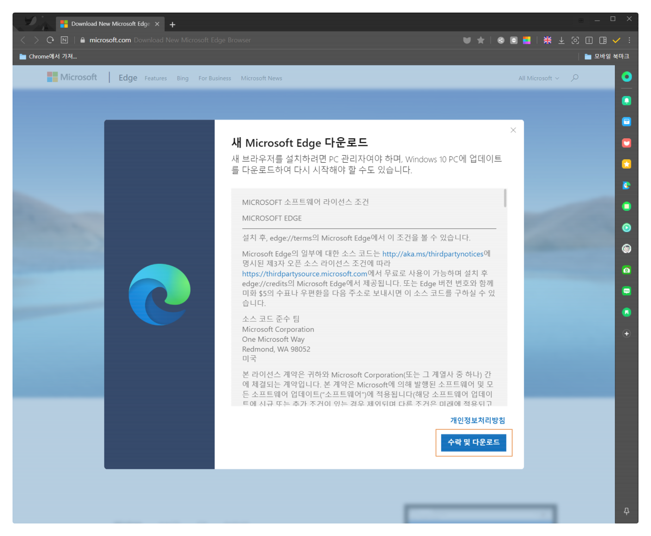651x536 pixels.
Task: Open the yellow star favorites sidebar icon
Action: 627,164
